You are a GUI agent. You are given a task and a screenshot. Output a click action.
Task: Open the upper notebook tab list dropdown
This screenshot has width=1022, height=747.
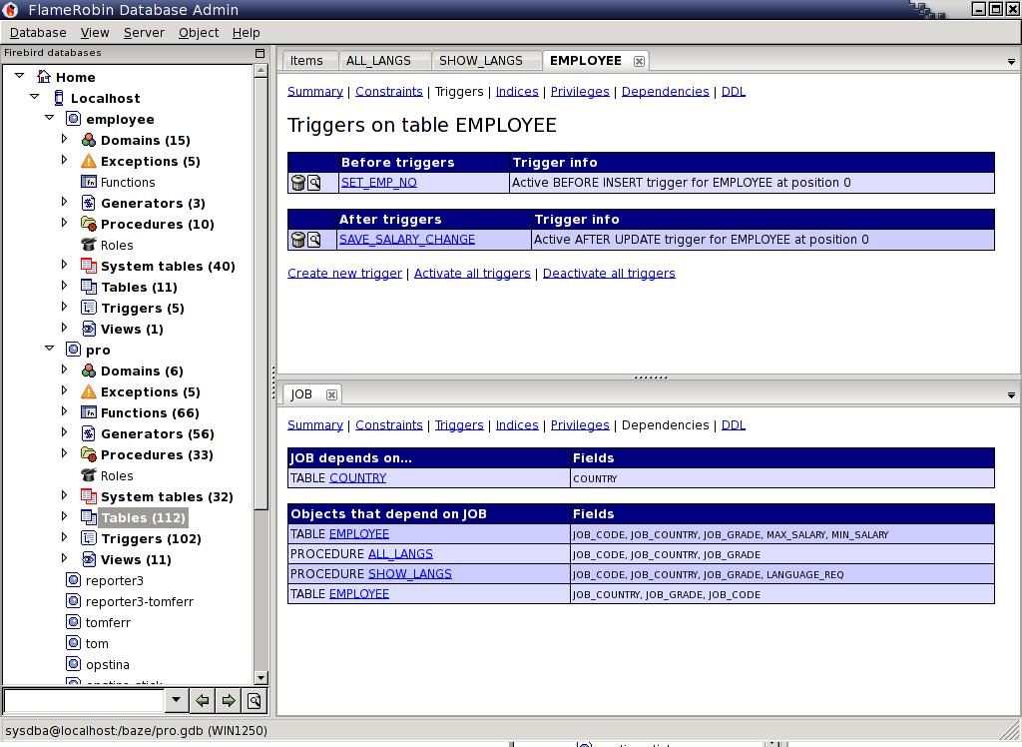point(1011,62)
